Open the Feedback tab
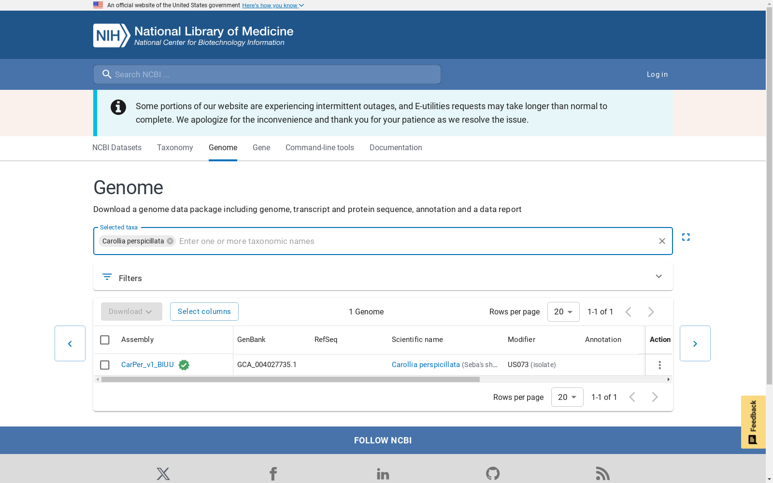The width and height of the screenshot is (773, 483). click(753, 422)
